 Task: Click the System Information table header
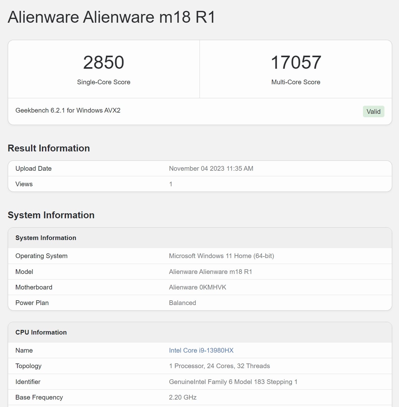[x=46, y=238]
